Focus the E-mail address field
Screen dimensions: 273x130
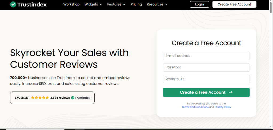(x=206, y=56)
